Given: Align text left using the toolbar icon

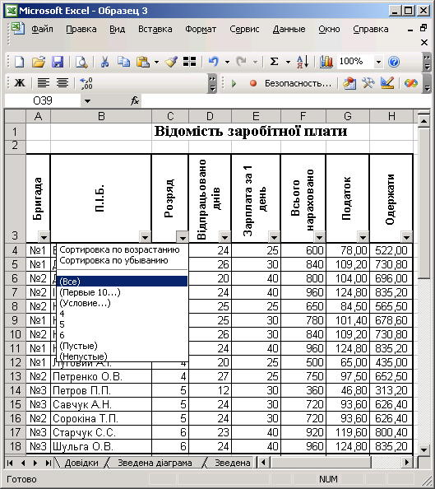Looking at the screenshot, I should (x=44, y=83).
